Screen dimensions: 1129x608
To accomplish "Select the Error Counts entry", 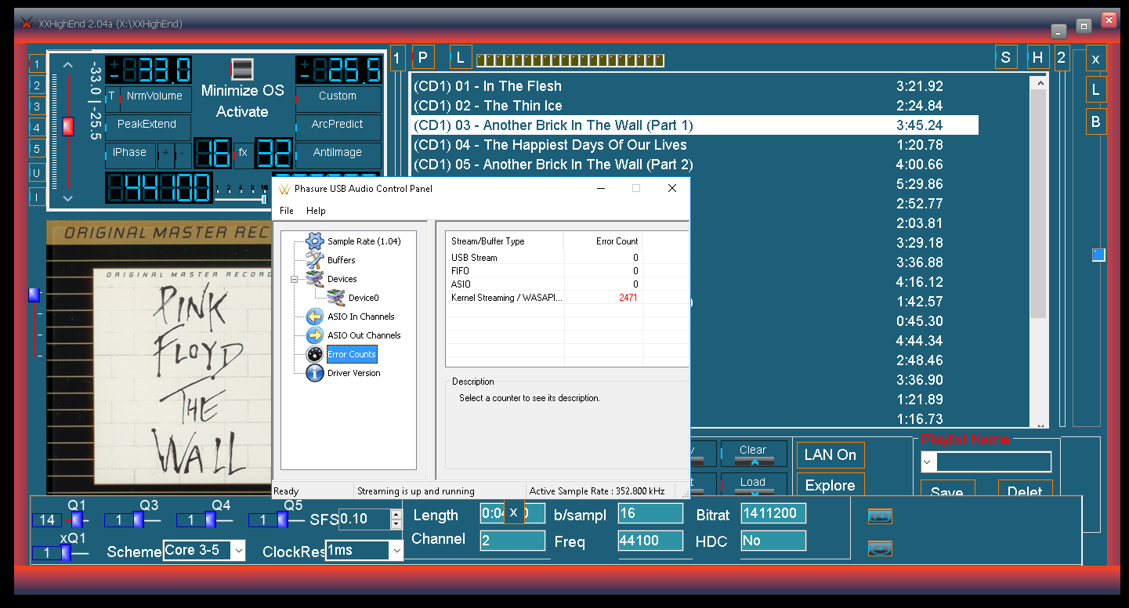I will [x=352, y=354].
